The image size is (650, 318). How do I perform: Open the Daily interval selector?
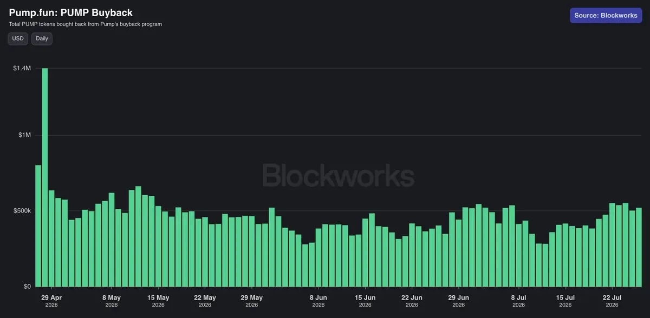[42, 38]
